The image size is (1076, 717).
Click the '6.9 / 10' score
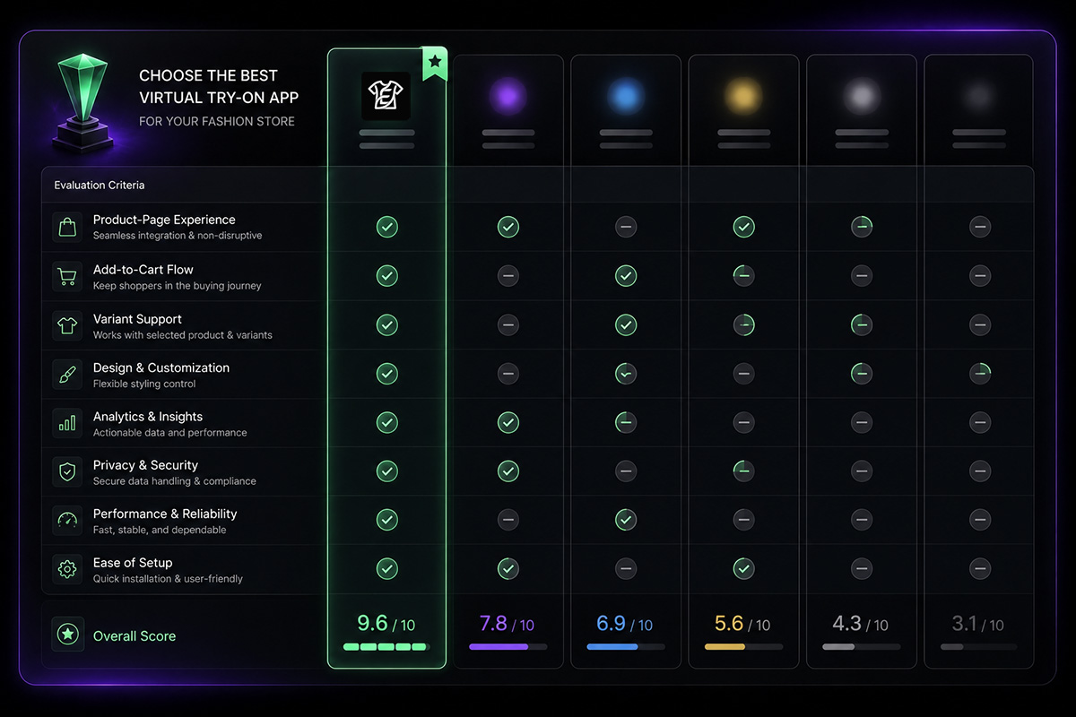pyautogui.click(x=626, y=624)
